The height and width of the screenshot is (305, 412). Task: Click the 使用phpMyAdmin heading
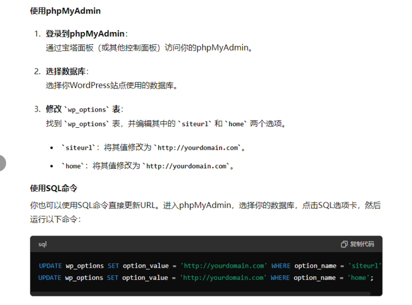[65, 11]
